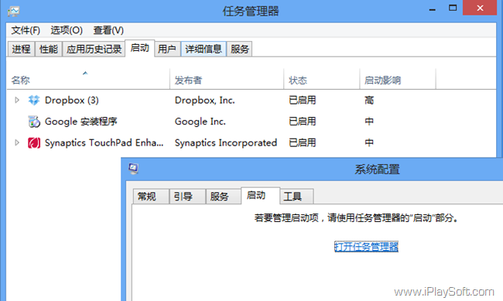Sort by the 状态 column header
This screenshot has height=301, width=503.
(322, 80)
